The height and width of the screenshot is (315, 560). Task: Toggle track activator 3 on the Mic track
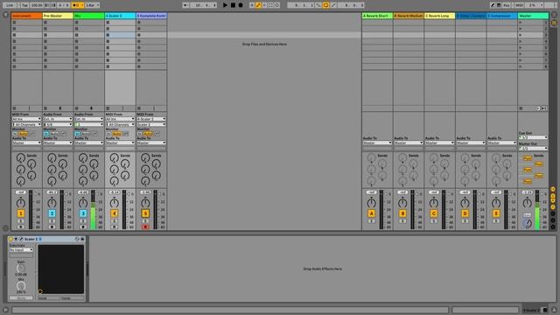point(83,213)
